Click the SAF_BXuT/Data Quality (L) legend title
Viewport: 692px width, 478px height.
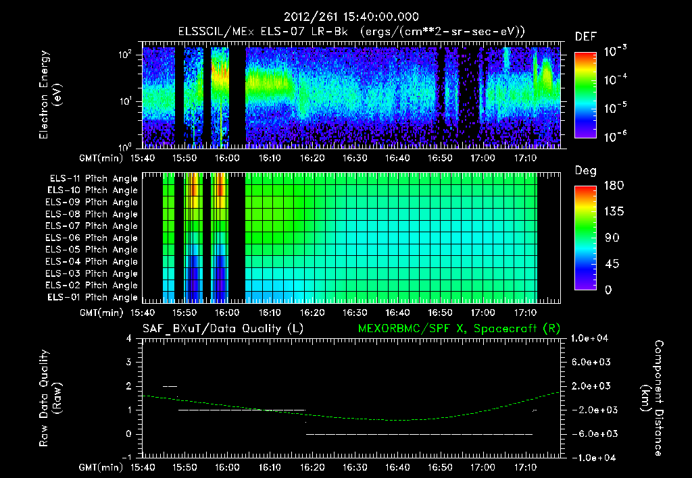pos(223,329)
